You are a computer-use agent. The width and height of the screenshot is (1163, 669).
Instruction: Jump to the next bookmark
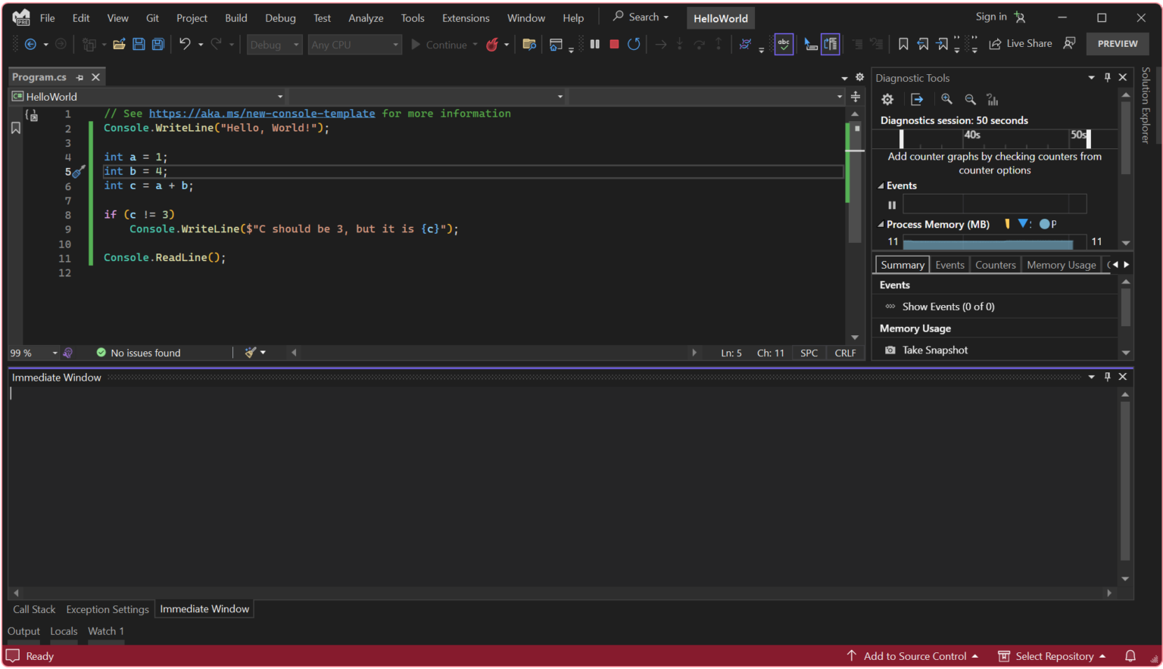pos(942,45)
